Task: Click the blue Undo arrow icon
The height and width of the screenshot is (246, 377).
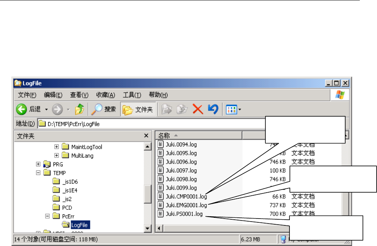Action: (x=213, y=109)
